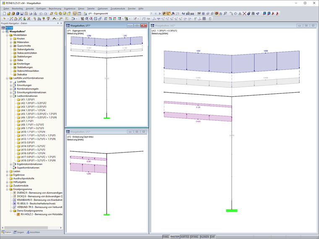
Task: Open the load case dropdown LF1 - Eigengewicht
Action: [x=152, y=13]
